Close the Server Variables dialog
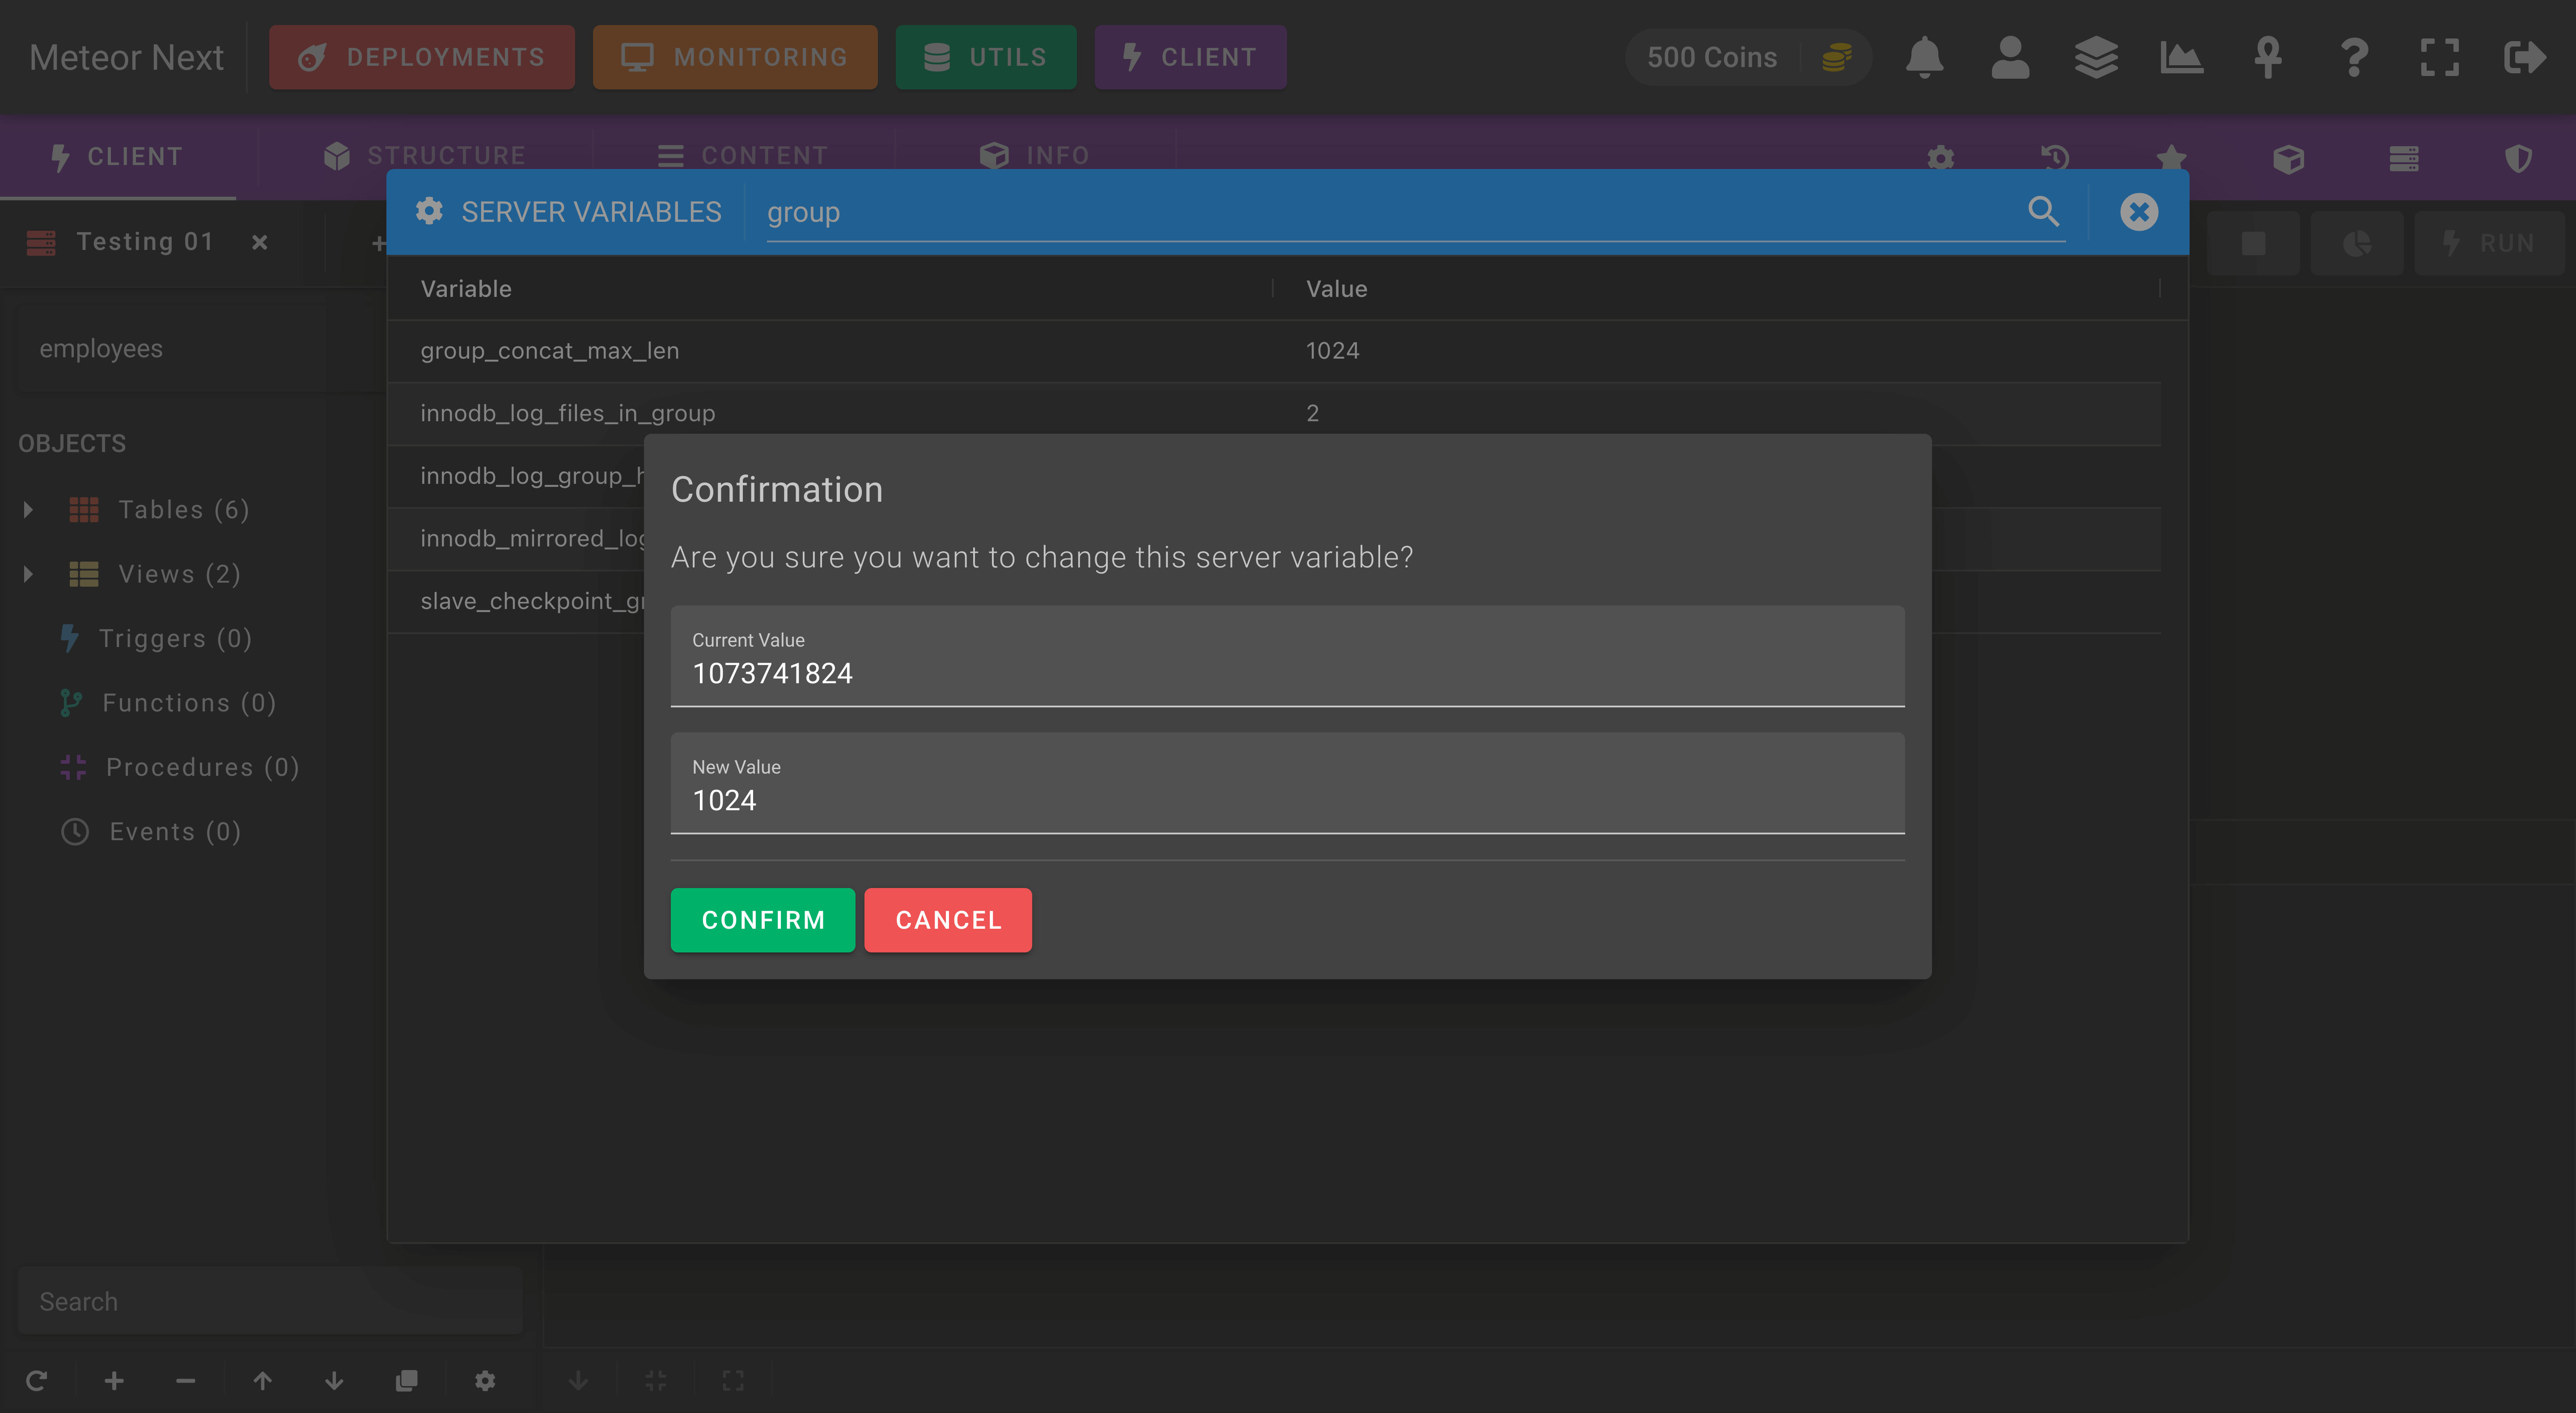The image size is (2576, 1413). click(x=2138, y=212)
